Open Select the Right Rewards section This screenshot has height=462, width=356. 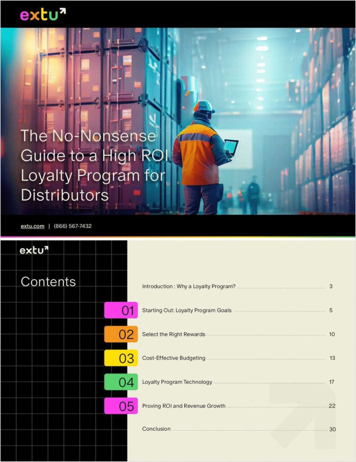pos(173,334)
